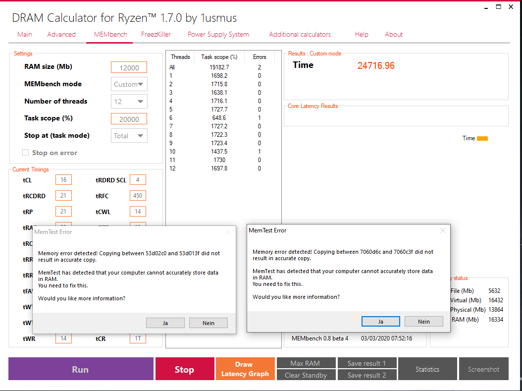This screenshot has width=522, height=391.
Task: Click the tCL value field
Action: pos(63,180)
